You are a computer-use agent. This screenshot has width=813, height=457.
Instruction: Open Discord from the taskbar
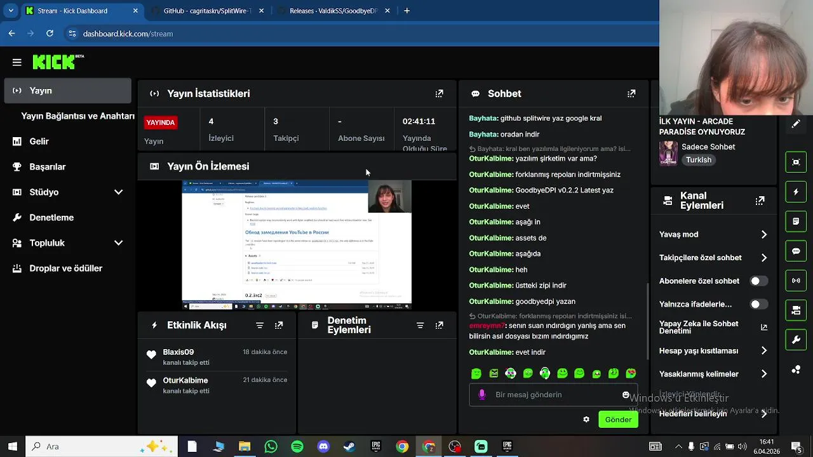pyautogui.click(x=323, y=447)
